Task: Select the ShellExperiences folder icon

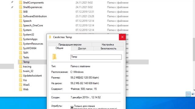Action: [x=20, y=7]
